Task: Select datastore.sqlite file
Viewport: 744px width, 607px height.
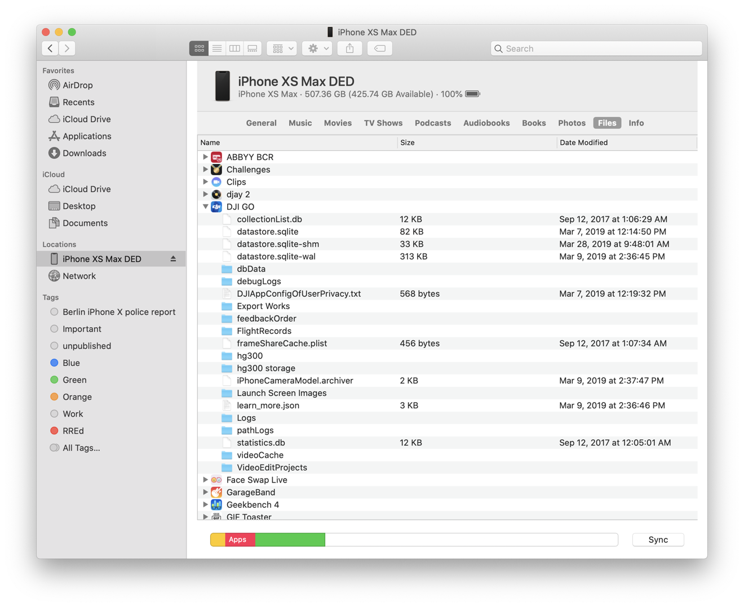Action: tap(448, 231)
